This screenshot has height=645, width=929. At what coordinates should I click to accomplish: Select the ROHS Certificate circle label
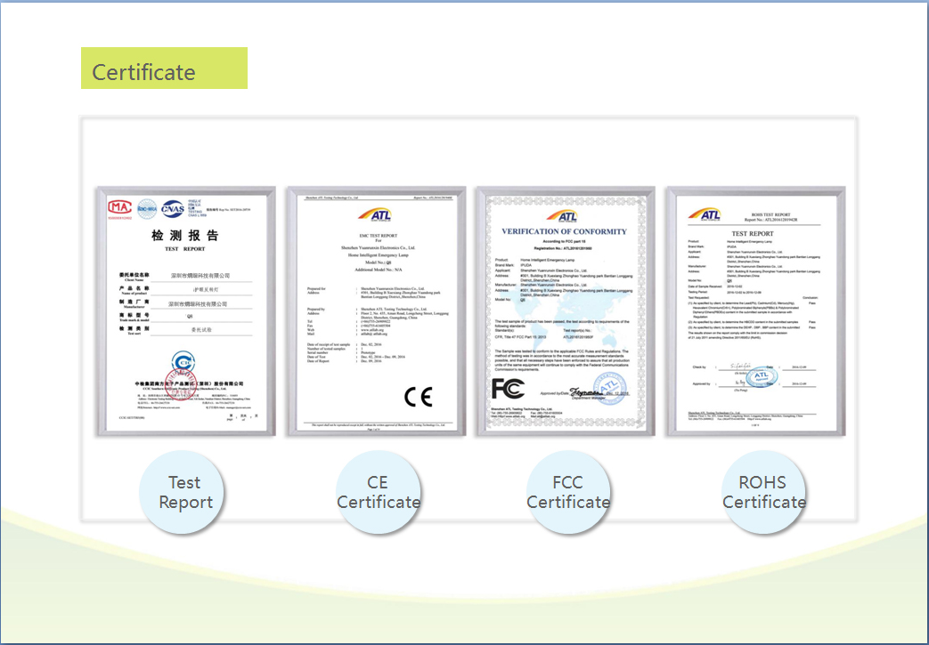point(763,492)
